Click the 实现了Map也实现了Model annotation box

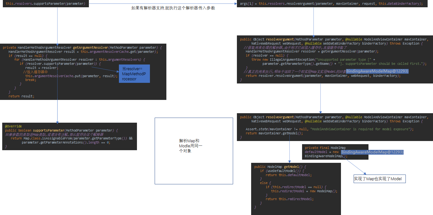[x=379, y=179]
